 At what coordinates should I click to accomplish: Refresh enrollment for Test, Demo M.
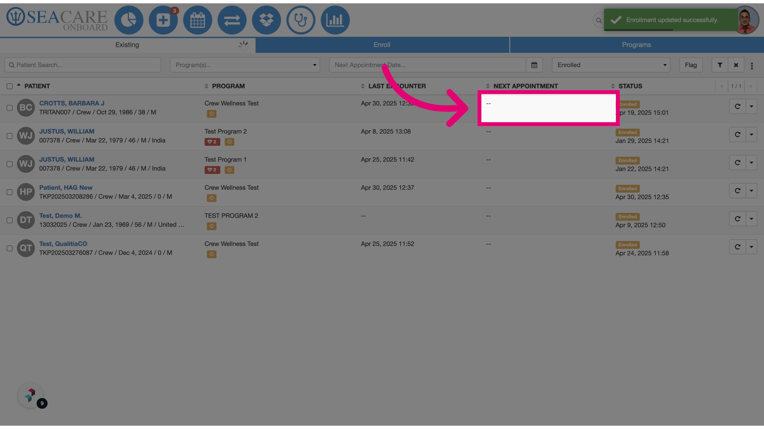(x=737, y=219)
